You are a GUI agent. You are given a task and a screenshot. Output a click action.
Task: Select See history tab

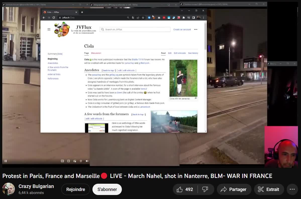[193, 53]
